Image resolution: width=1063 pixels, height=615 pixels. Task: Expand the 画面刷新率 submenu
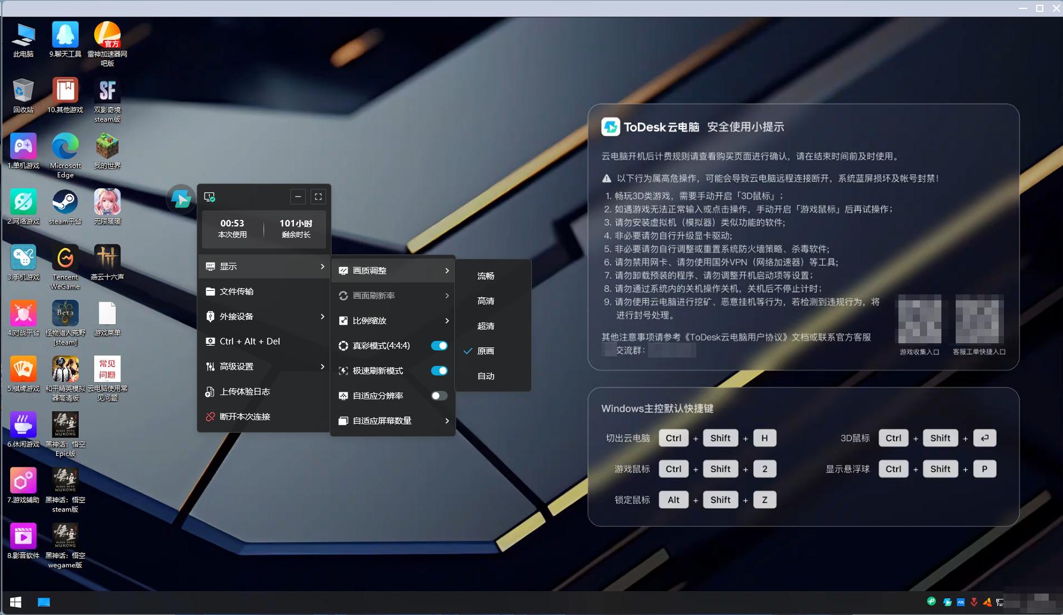pyautogui.click(x=393, y=296)
